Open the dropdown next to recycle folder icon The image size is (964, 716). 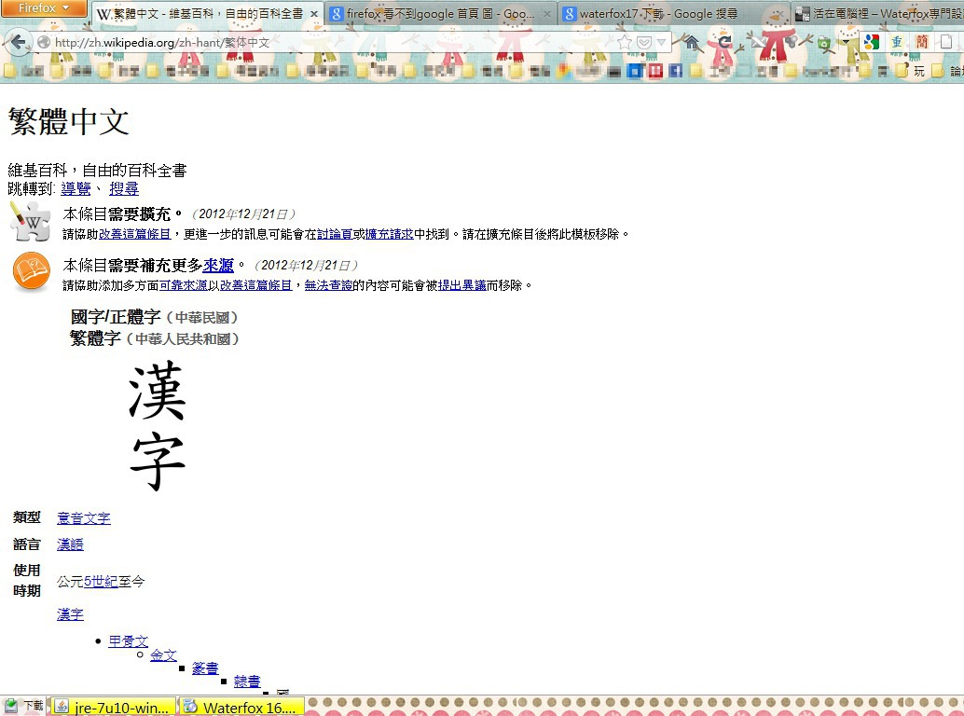coord(846,42)
